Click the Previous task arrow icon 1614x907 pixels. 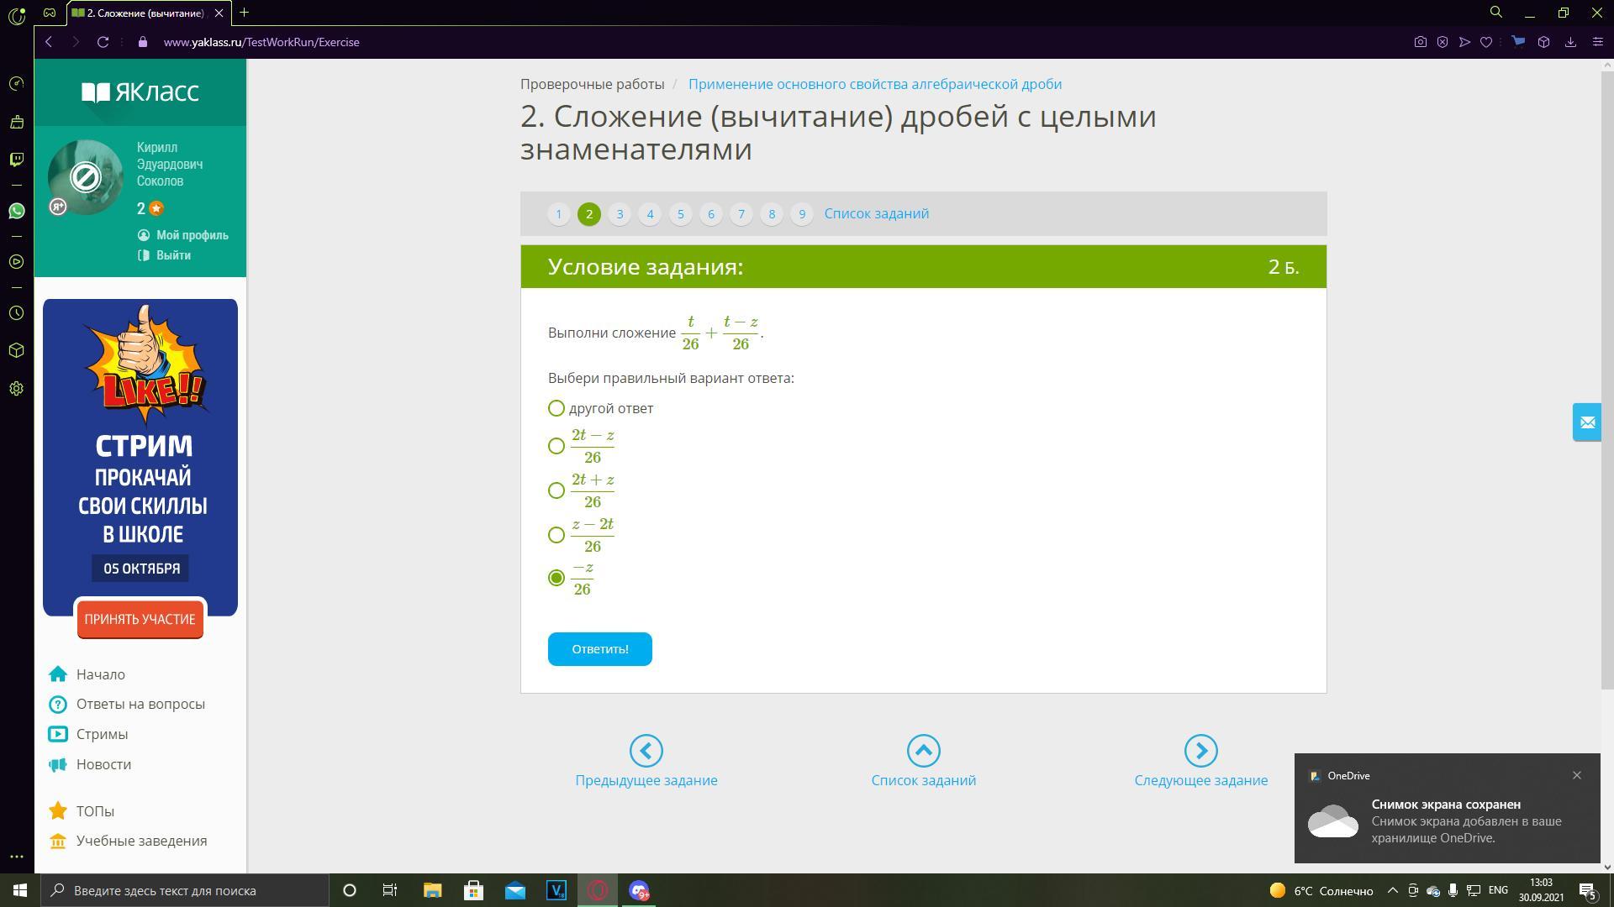click(x=646, y=751)
